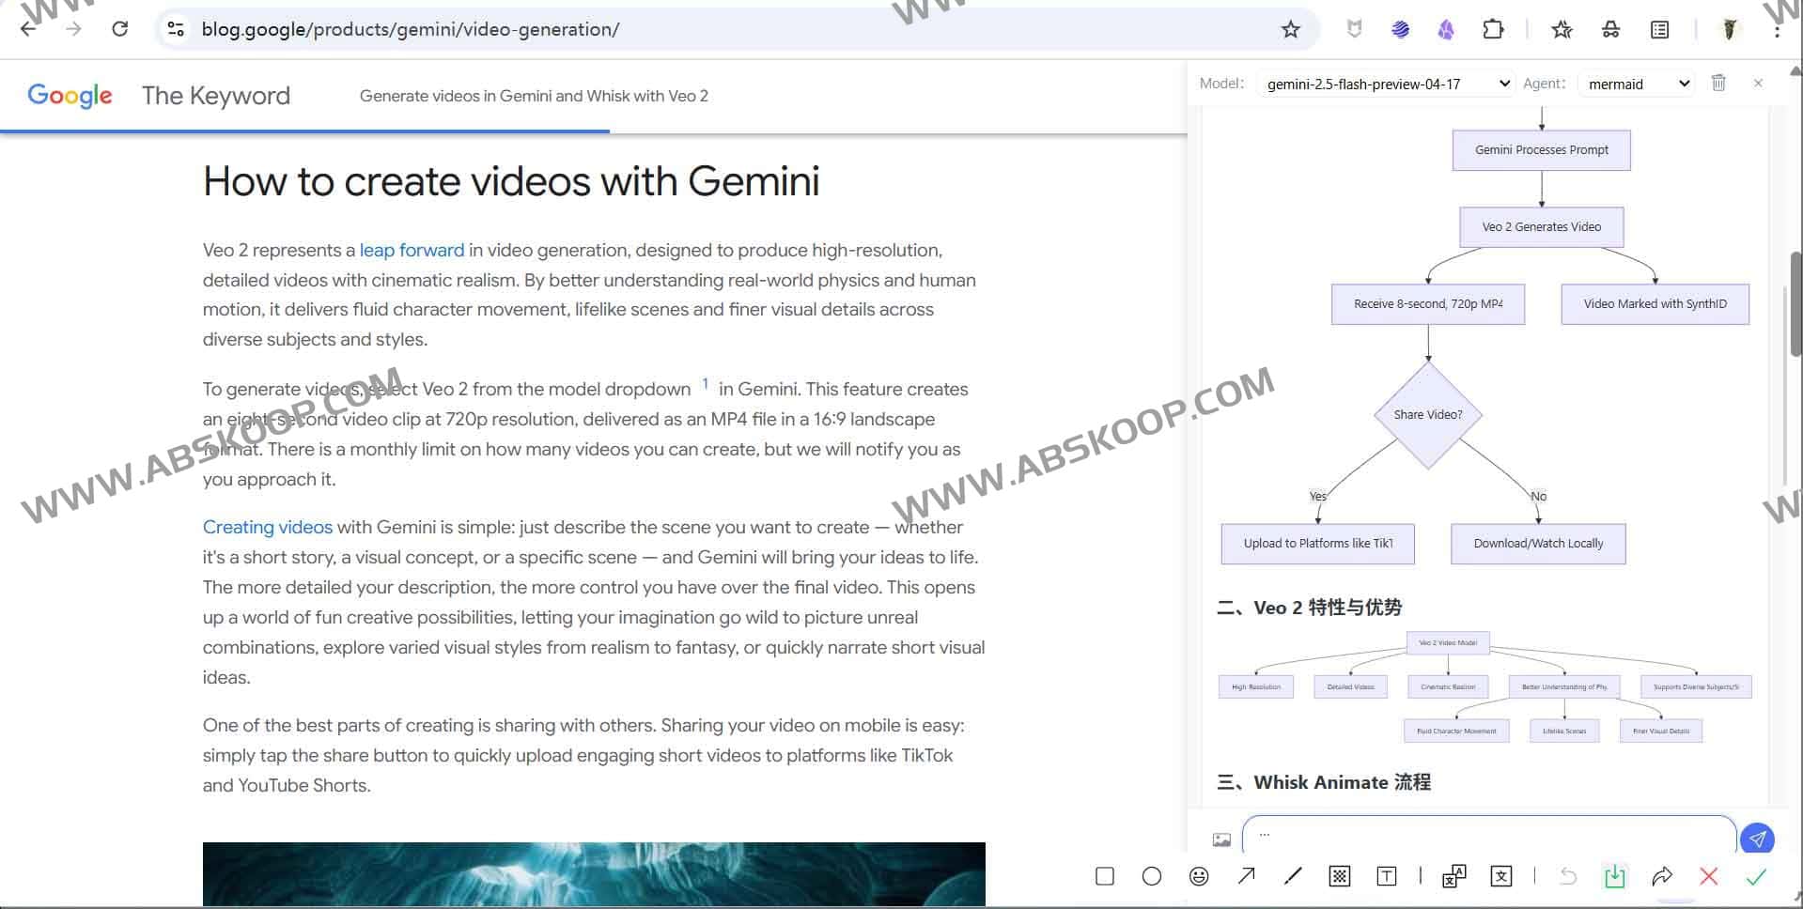Select the rectangle annotation tool
The image size is (1803, 909).
click(x=1104, y=876)
